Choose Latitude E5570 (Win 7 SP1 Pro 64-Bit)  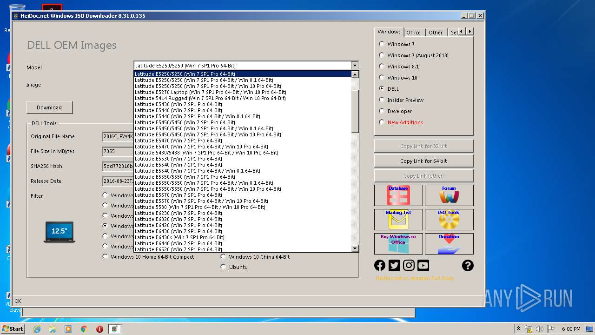point(242,195)
